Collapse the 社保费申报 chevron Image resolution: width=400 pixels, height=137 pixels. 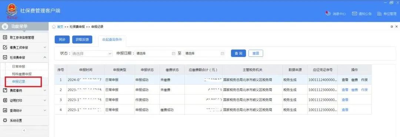click(45, 58)
